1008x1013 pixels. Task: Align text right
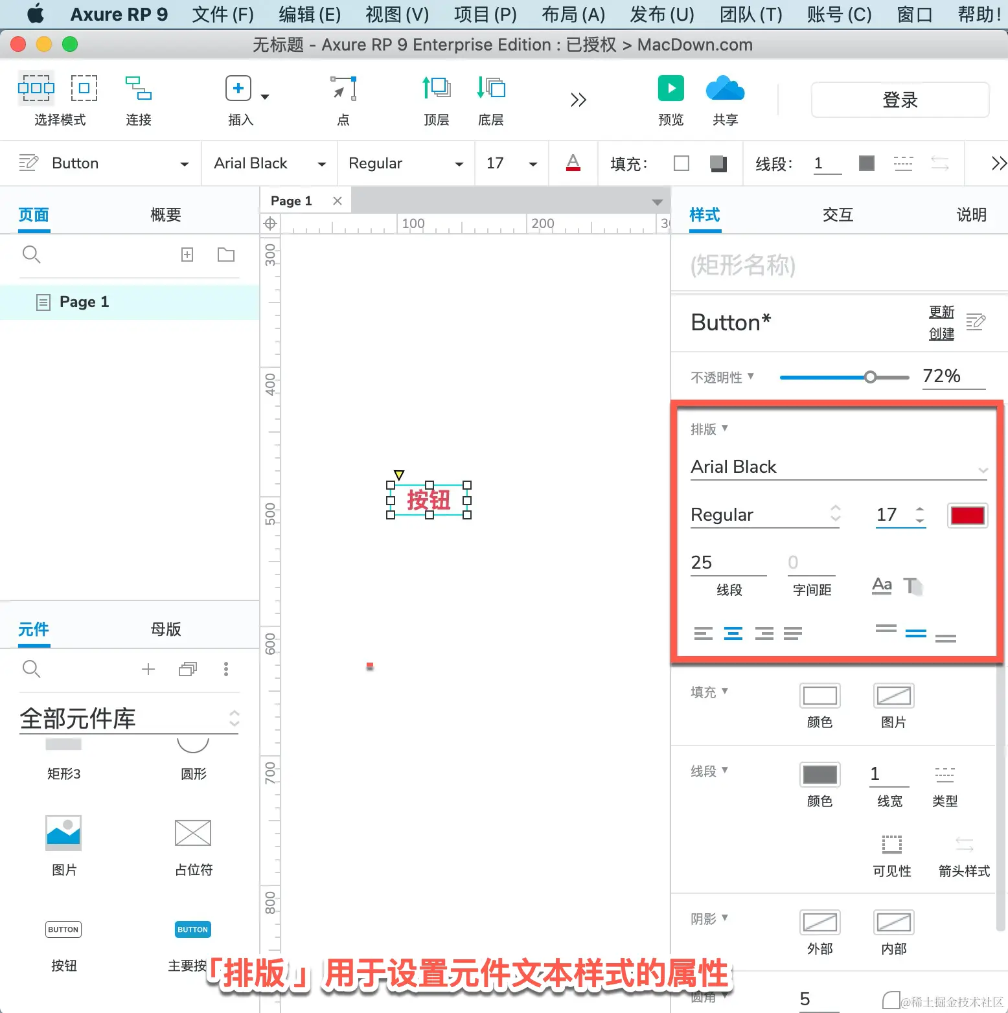(764, 633)
